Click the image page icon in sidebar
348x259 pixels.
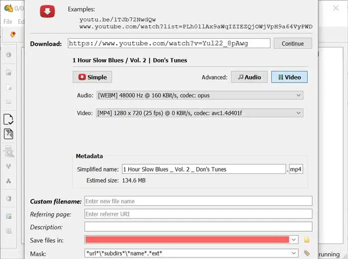[8, 73]
